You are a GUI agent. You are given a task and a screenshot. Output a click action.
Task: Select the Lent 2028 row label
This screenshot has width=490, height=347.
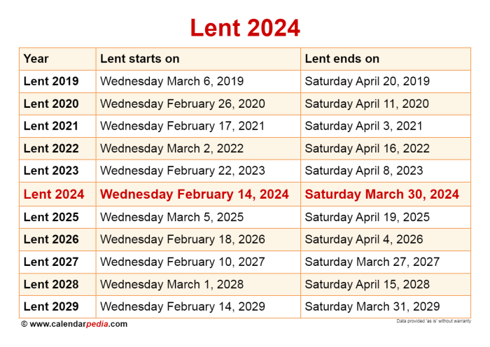[x=51, y=284]
